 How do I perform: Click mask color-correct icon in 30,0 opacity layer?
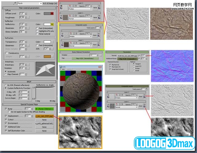click(x=99, y=8)
